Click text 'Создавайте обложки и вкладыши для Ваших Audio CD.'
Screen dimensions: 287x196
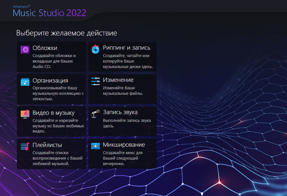pos(54,61)
